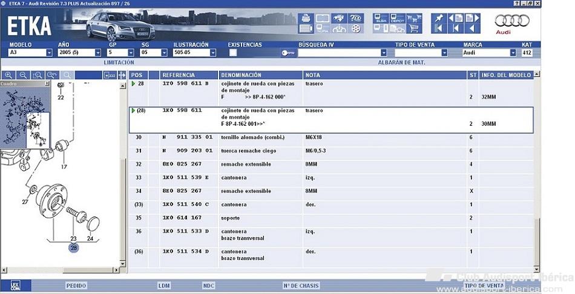Select highlighted part number 28 in diagram
This screenshot has width=575, height=294.
74,248
